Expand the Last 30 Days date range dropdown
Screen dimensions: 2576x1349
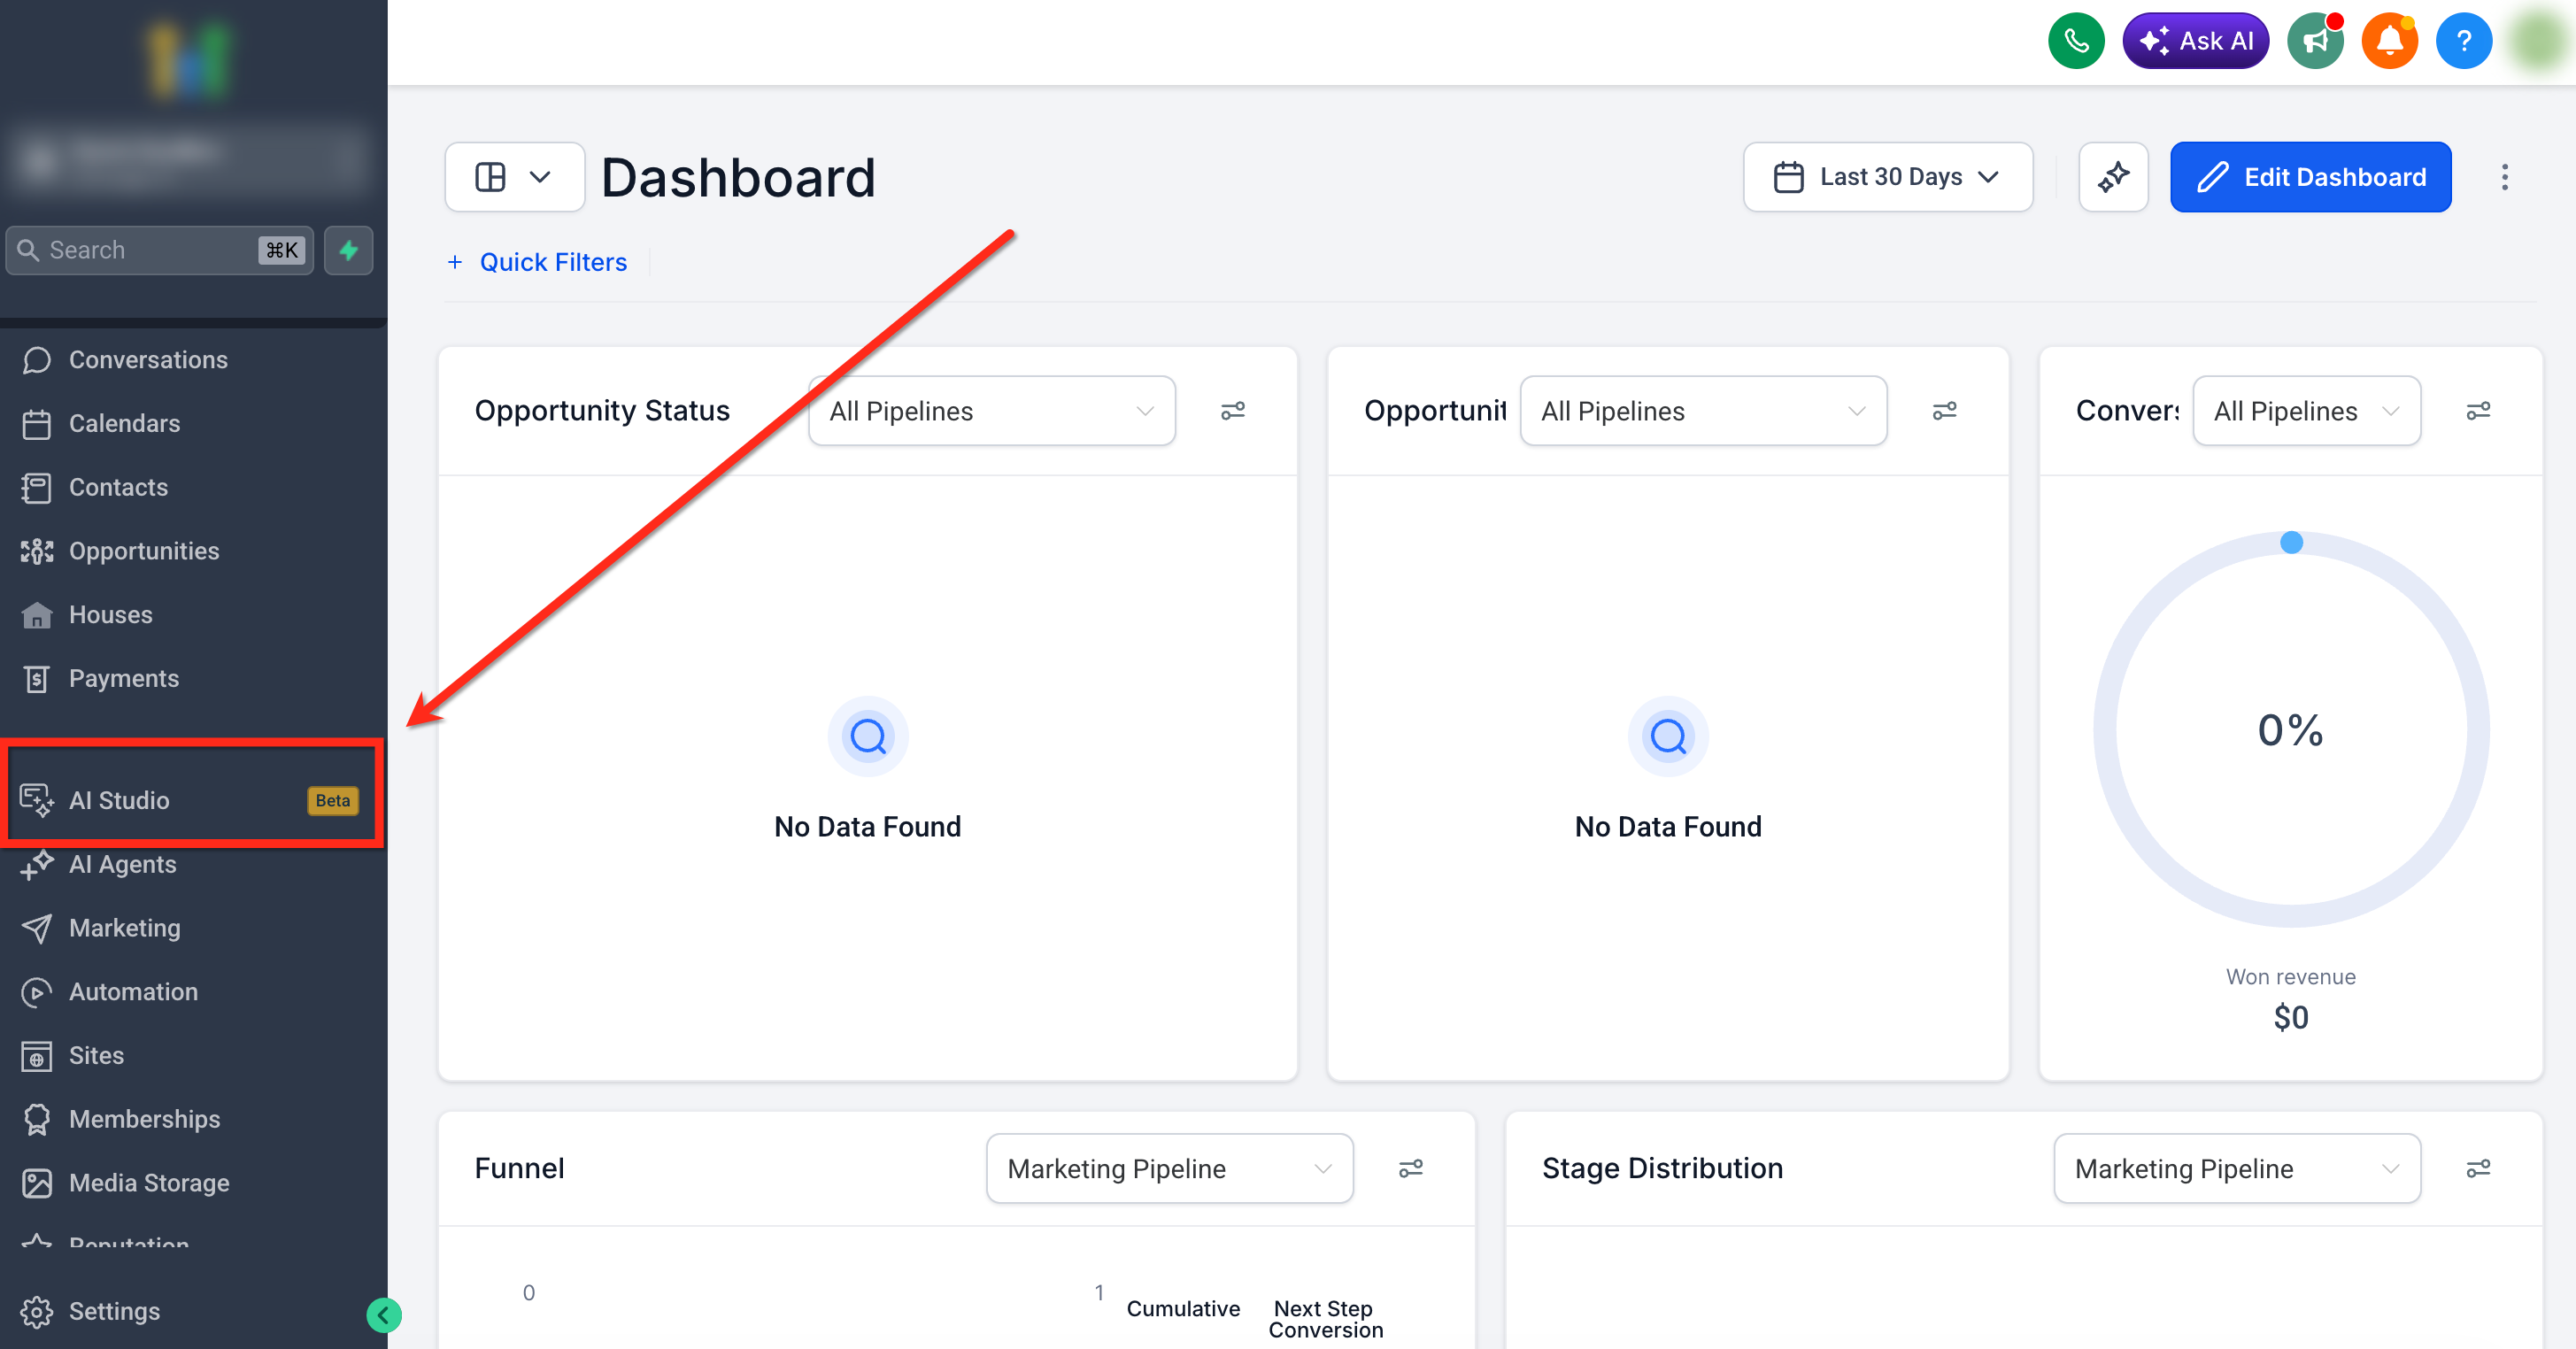tap(1887, 177)
